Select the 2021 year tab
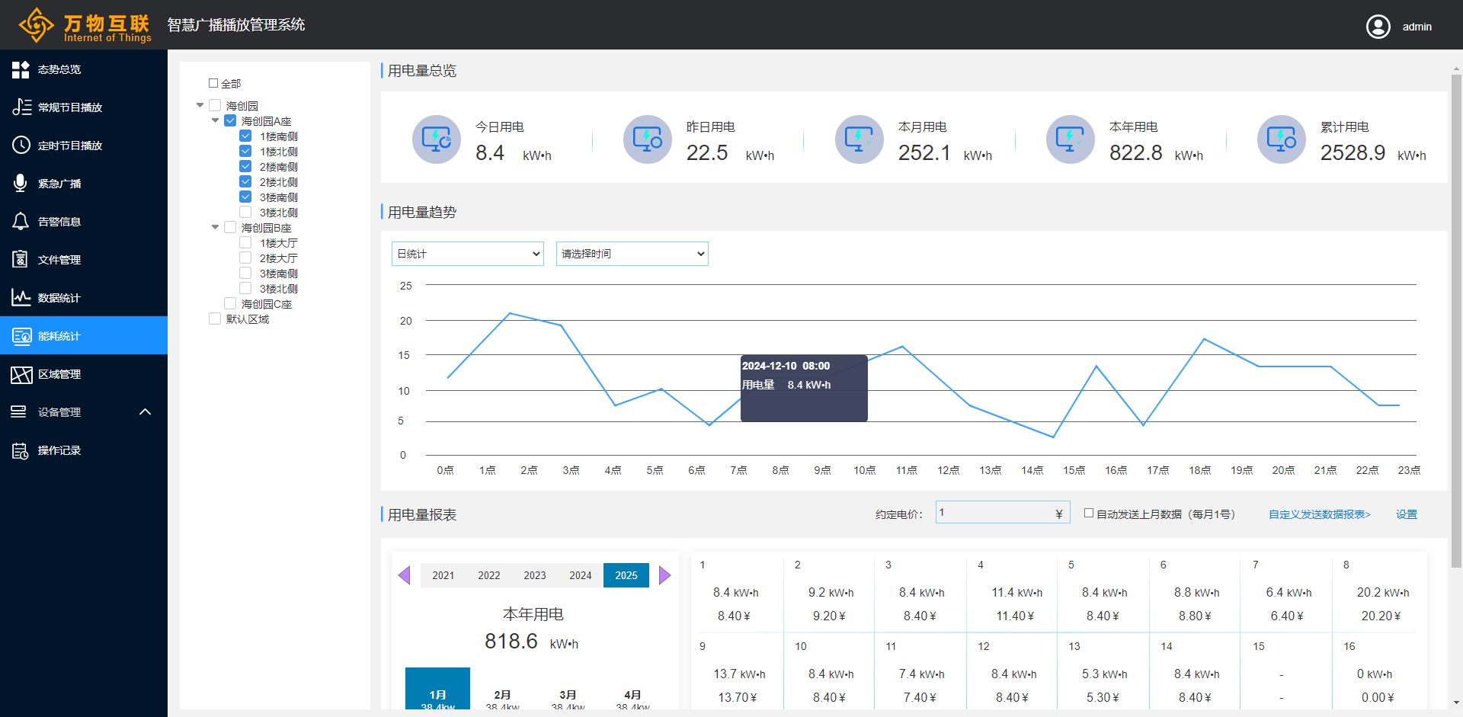The width and height of the screenshot is (1463, 717). [443, 575]
